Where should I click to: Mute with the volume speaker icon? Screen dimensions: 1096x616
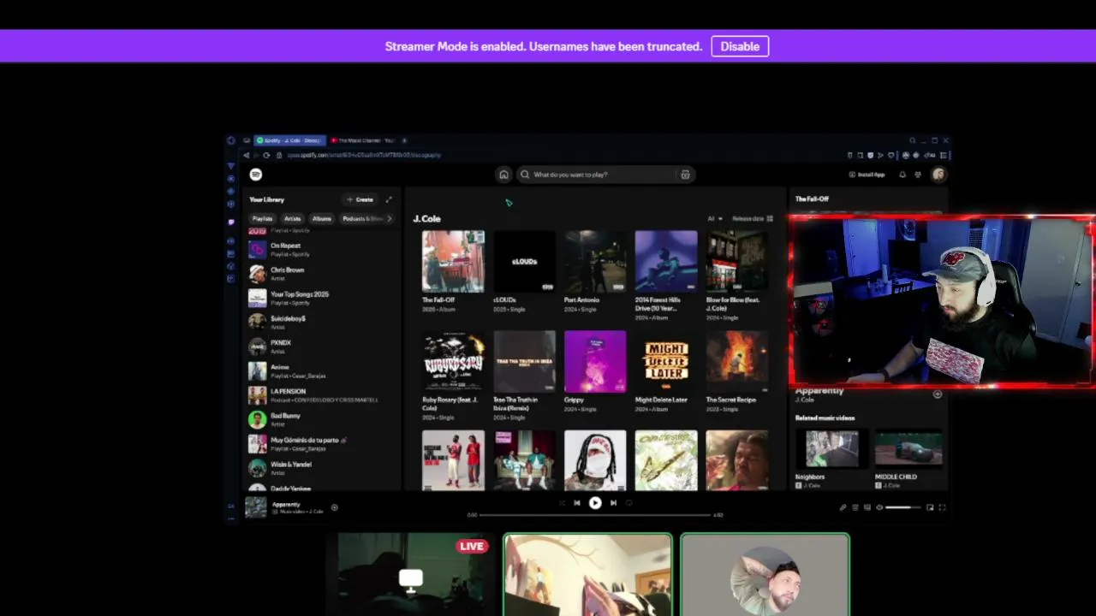pyautogui.click(x=879, y=507)
